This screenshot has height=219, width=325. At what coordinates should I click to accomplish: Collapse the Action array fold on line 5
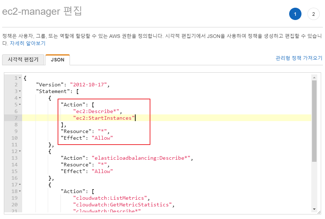(20, 105)
